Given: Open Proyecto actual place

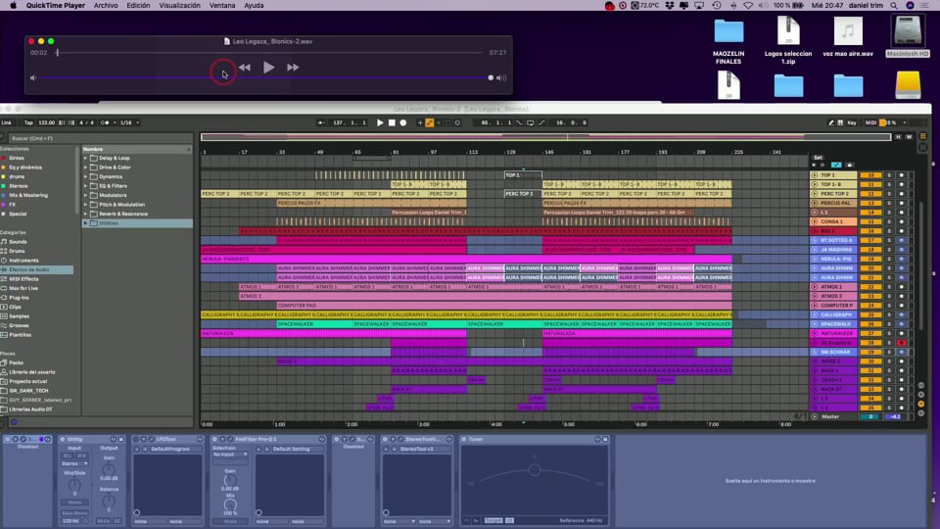Looking at the screenshot, I should tap(27, 381).
